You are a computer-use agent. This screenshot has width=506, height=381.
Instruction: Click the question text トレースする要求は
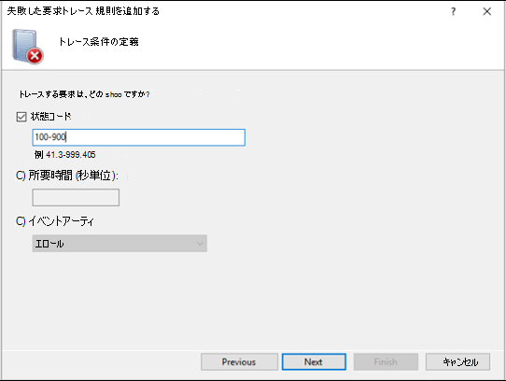pos(84,94)
